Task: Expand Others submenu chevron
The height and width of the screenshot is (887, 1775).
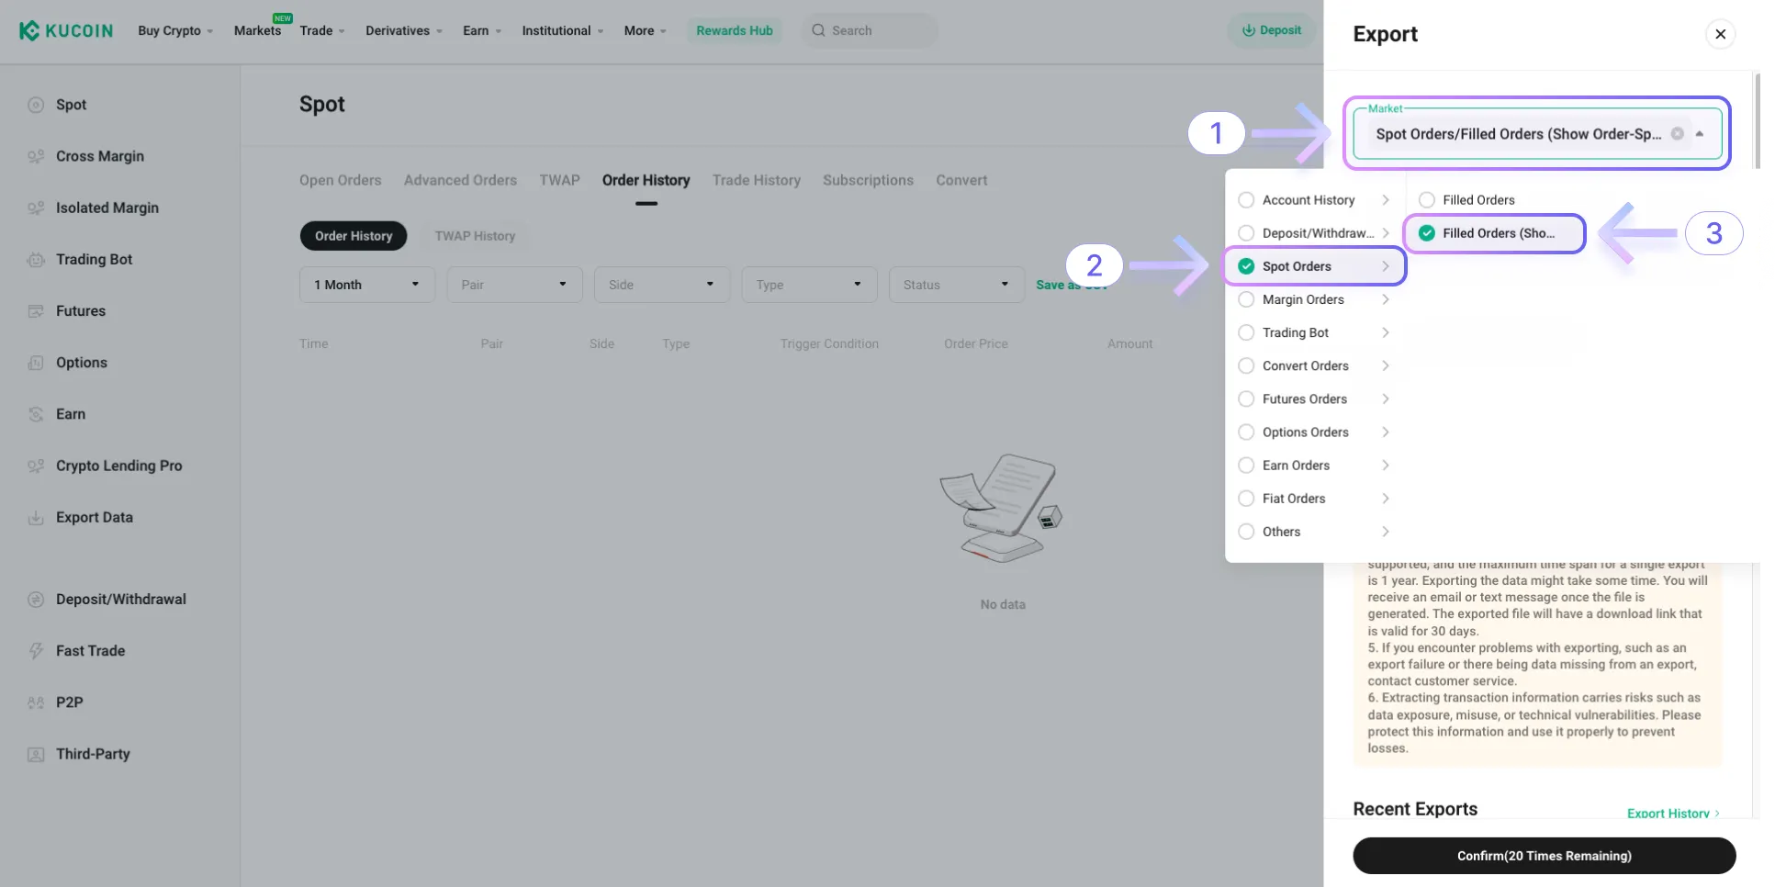Action: coord(1386,531)
